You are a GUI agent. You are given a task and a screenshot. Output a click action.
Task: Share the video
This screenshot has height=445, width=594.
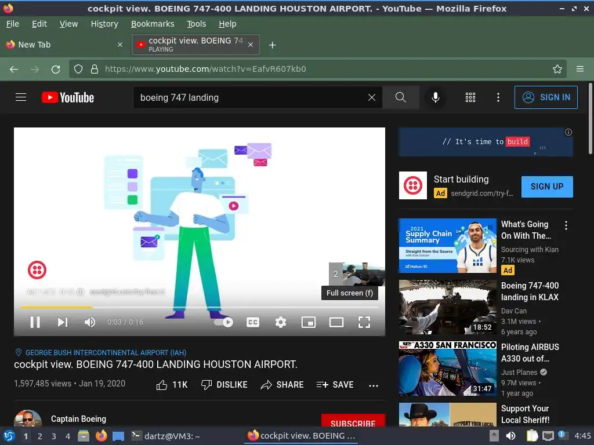(282, 385)
